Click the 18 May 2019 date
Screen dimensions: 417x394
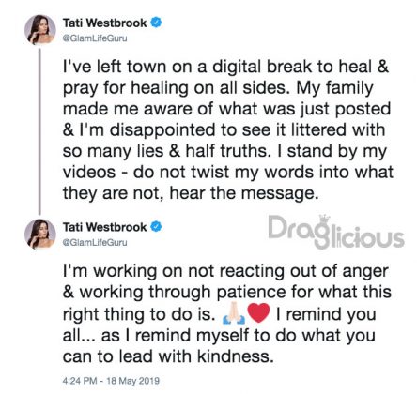(x=133, y=381)
